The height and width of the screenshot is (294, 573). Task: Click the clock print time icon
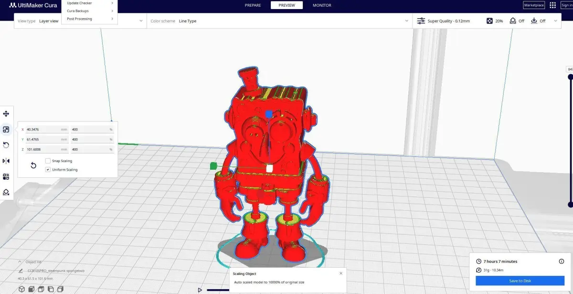coord(479,261)
